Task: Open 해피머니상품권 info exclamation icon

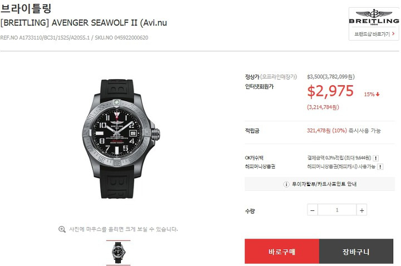Action: point(380,166)
